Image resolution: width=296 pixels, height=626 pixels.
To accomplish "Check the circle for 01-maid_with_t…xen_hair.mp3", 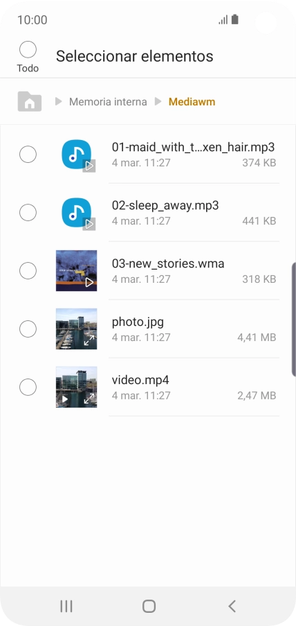I will pyautogui.click(x=28, y=155).
